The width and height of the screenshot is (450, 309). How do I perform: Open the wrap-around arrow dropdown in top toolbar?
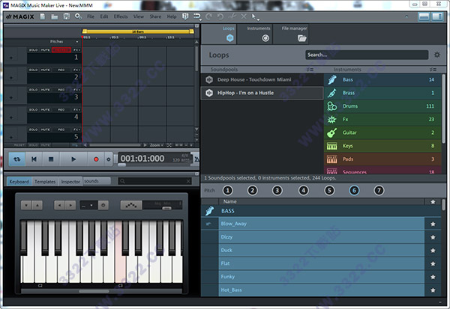tap(197, 17)
